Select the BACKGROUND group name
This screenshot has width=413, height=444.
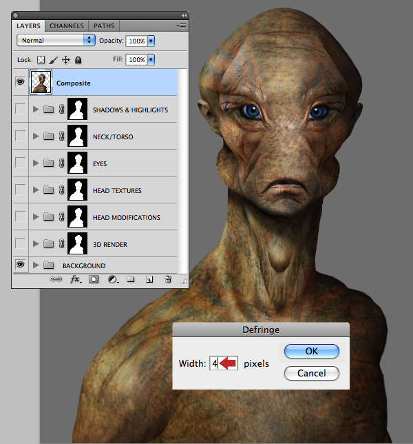84,266
